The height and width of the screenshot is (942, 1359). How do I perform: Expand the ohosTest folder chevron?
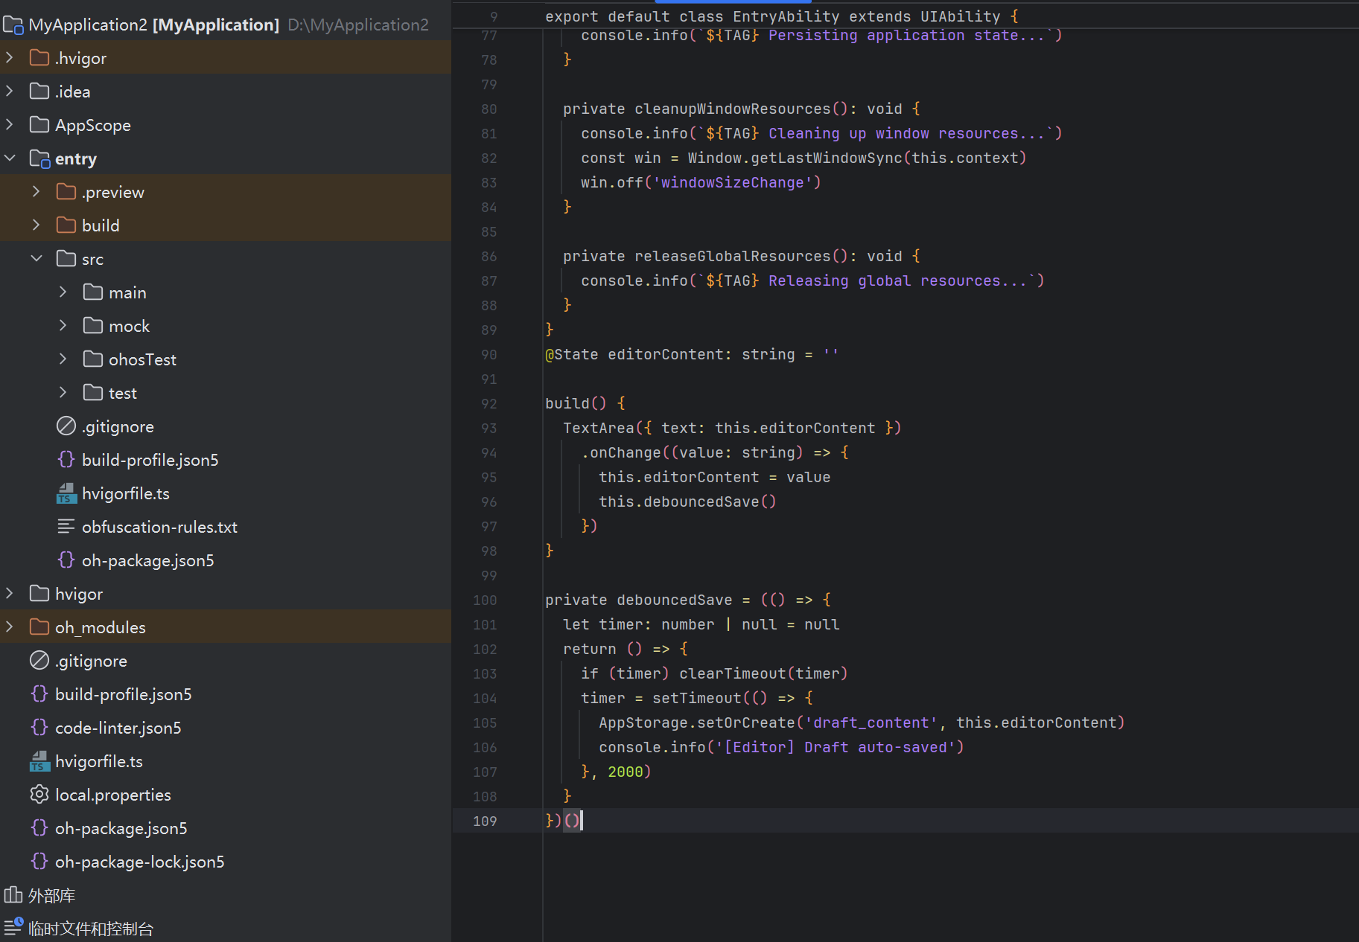click(63, 359)
